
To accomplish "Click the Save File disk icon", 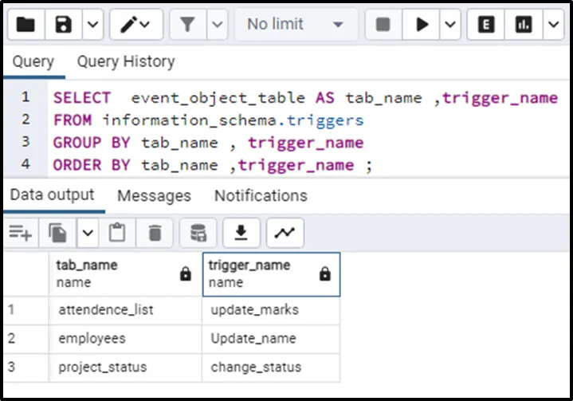I will click(64, 25).
